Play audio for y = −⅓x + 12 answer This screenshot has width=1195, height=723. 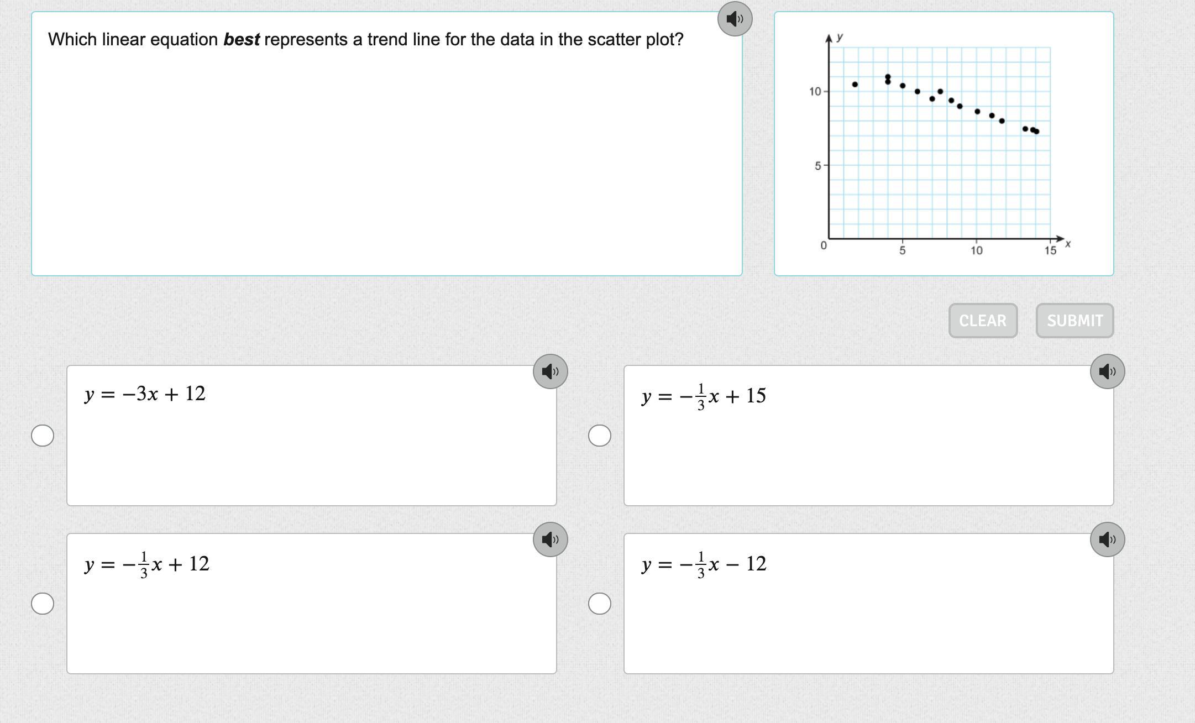(x=550, y=539)
